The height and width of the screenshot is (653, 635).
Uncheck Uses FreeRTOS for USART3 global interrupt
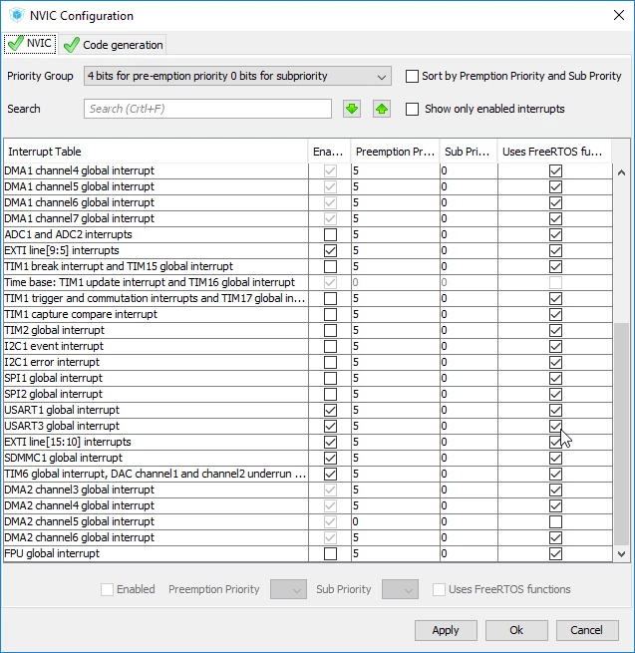point(555,426)
